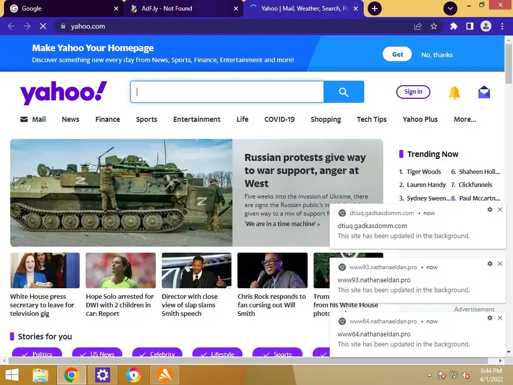This screenshot has width=513, height=385.
Task: Close the AdF.ly Not Found tab
Action: (236, 9)
